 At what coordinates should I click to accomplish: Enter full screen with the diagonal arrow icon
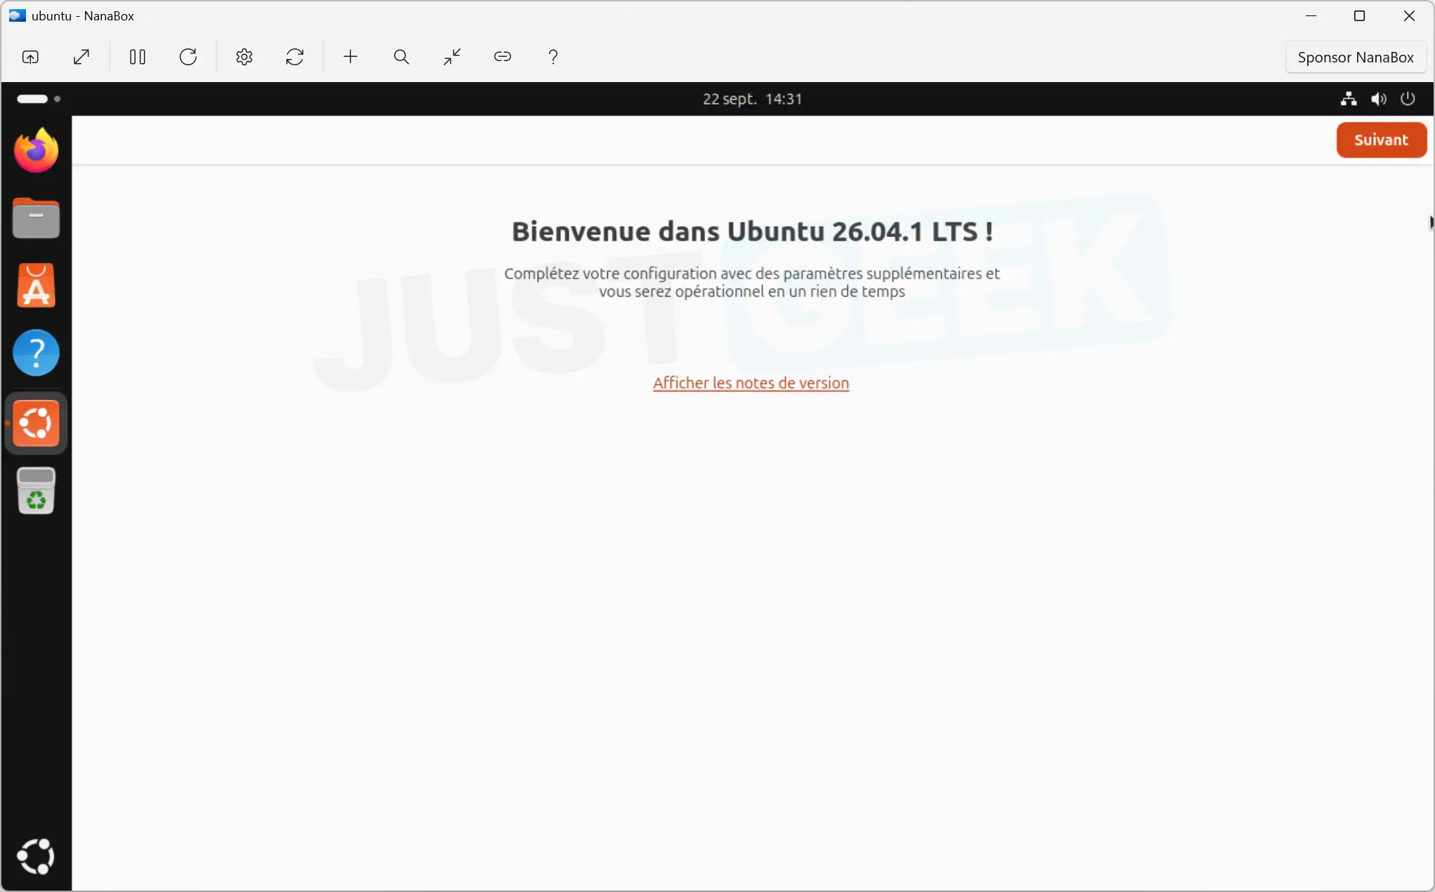point(81,57)
